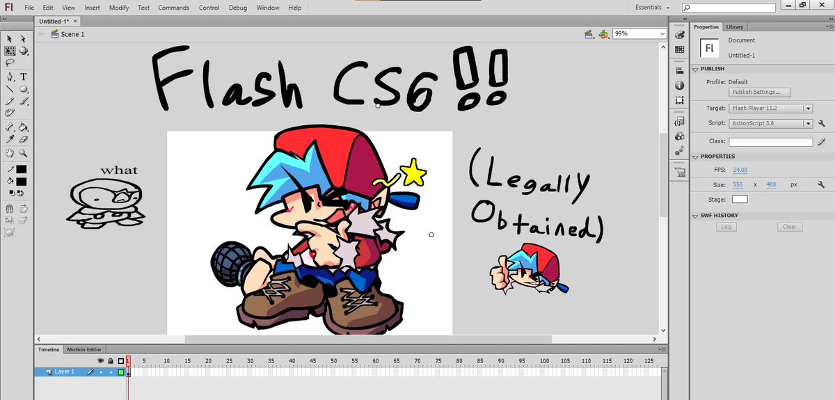
Task: Select the Eraser tool
Action: (x=23, y=139)
